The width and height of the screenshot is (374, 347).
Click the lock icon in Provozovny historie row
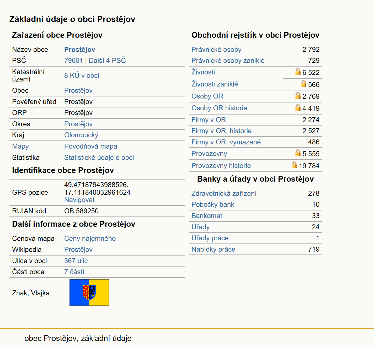(x=294, y=165)
